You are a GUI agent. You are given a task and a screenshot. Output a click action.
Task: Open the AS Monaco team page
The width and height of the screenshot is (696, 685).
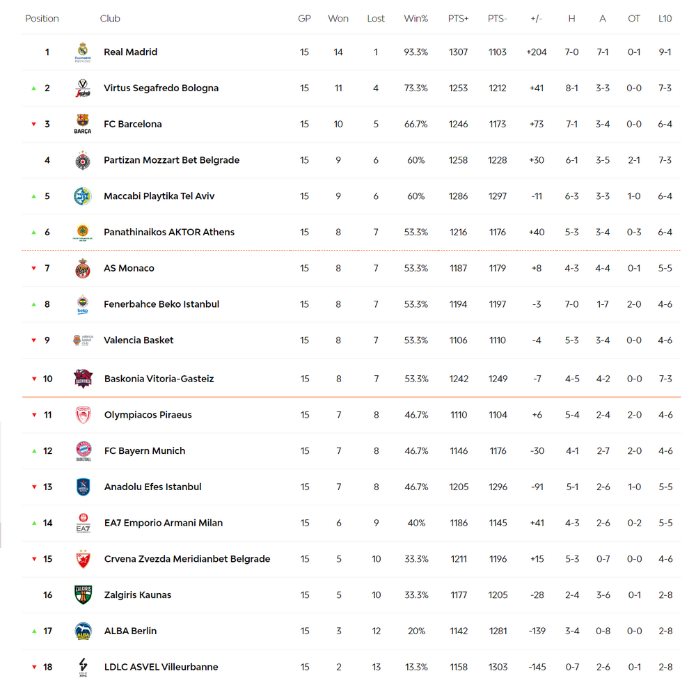coord(129,268)
